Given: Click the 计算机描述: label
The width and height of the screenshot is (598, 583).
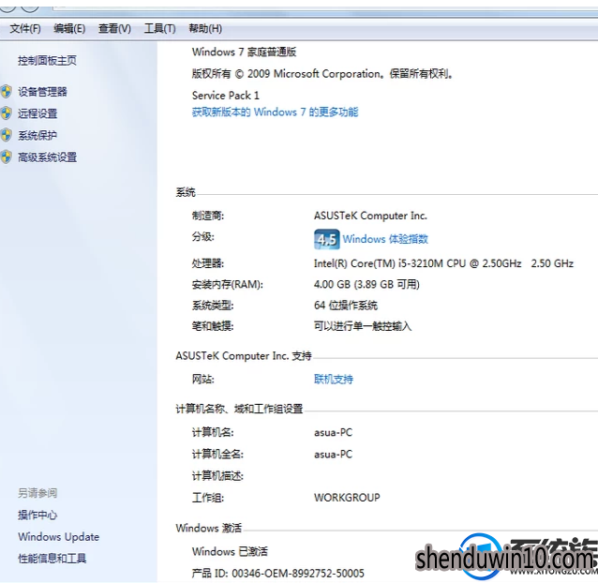Looking at the screenshot, I should (217, 476).
